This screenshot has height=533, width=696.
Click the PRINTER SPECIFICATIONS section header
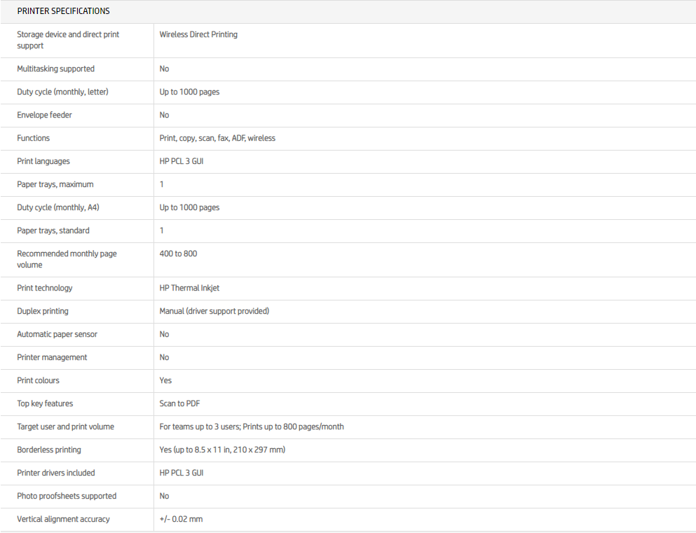63,11
